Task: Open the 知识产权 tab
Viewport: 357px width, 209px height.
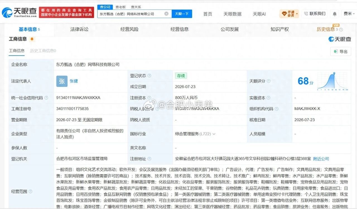Action: [280, 29]
